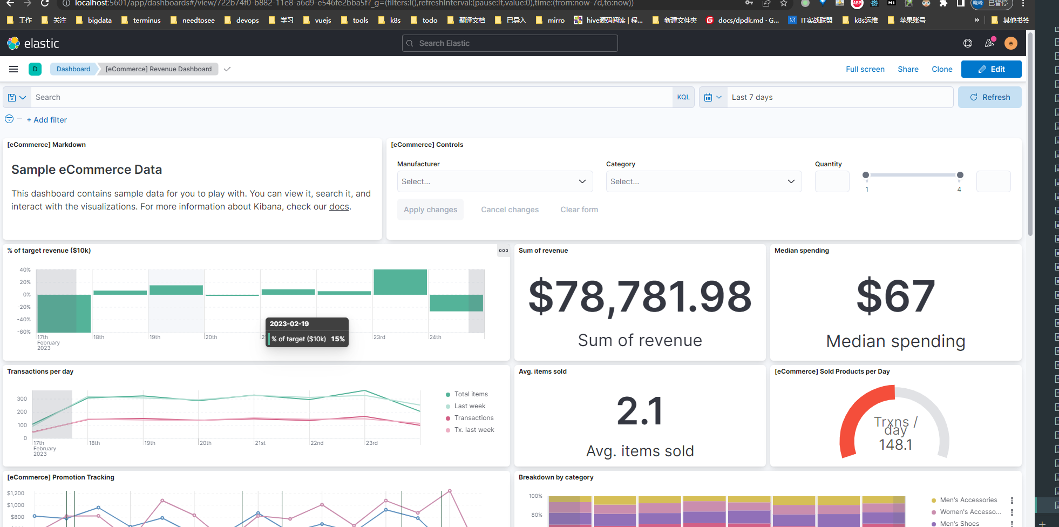The width and height of the screenshot is (1059, 527).
Task: Click the orange user avatar e
Action: 1011,43
